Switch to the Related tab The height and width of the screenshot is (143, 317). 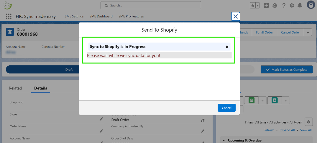pos(15,88)
